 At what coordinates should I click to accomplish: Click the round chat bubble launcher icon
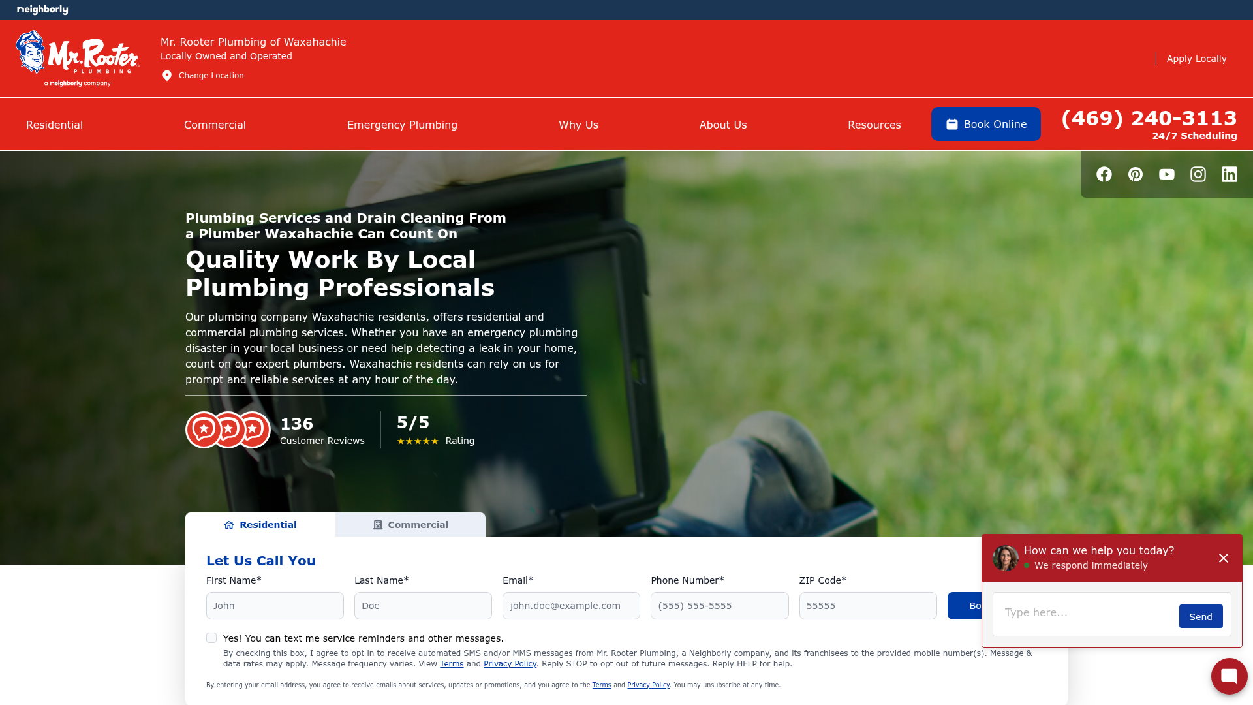[1229, 676]
